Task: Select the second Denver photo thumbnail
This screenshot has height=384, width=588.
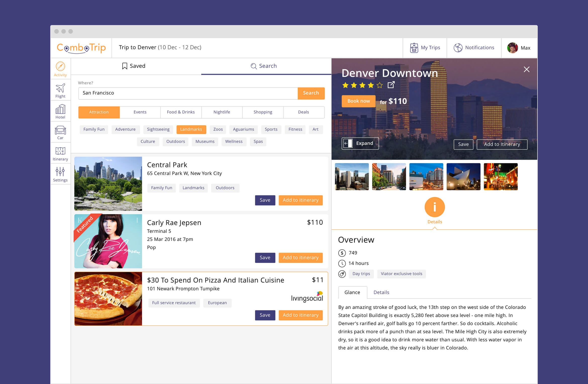Action: (x=389, y=176)
